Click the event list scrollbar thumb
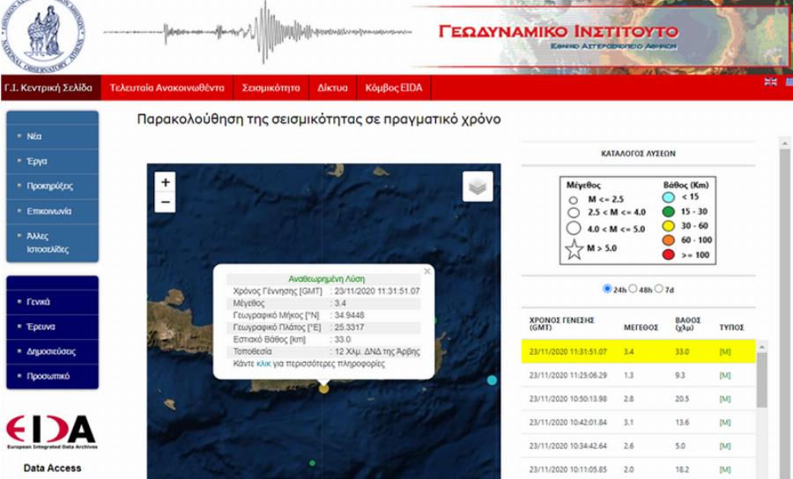Viewport: 793px width, 479px height. pos(761,380)
